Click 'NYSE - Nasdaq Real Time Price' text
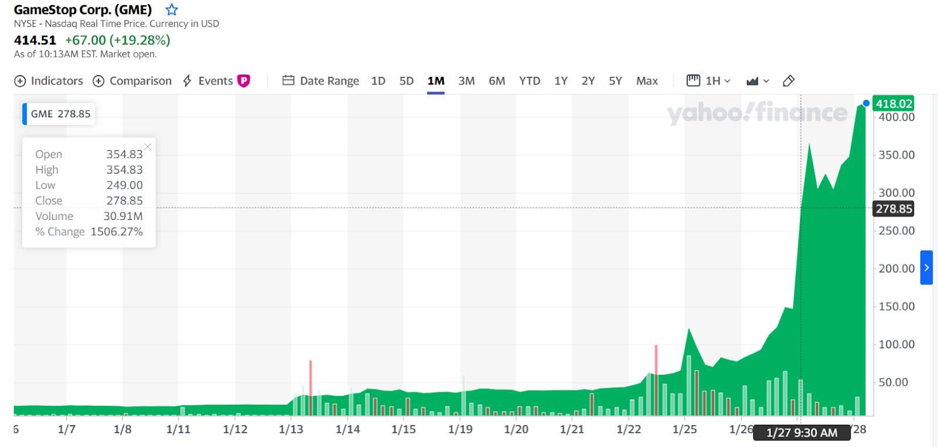The image size is (938, 447). pos(80,24)
